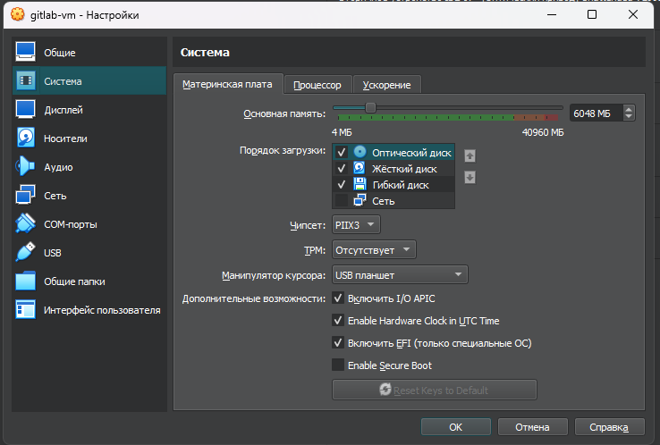
Task: Uncheck Оптический диск in boot order
Action: [342, 152]
